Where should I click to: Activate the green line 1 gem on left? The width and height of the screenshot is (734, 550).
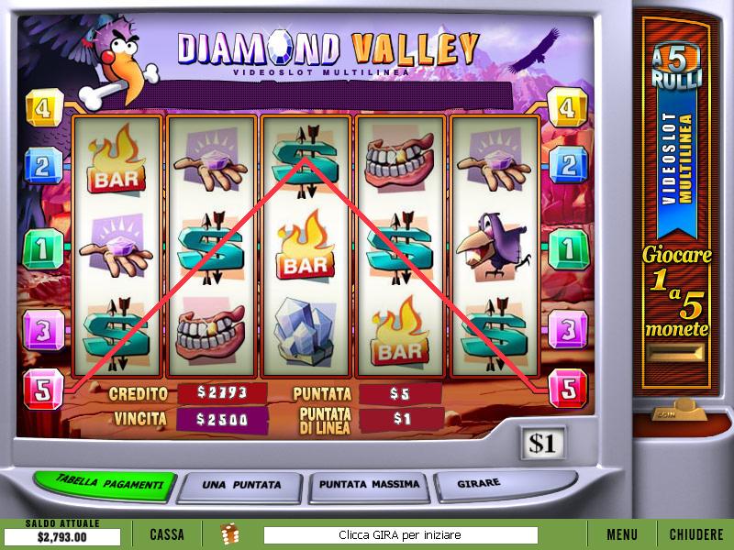click(x=43, y=249)
